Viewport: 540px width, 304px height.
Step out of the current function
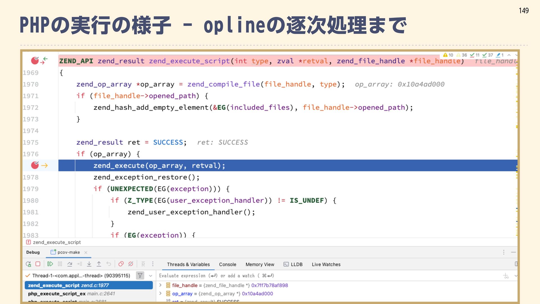click(x=99, y=264)
